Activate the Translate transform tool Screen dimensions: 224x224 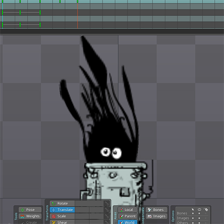click(x=62, y=210)
